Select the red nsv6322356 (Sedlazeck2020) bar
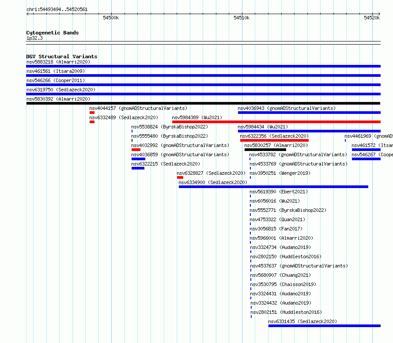393x343 pixels. (x=274, y=140)
